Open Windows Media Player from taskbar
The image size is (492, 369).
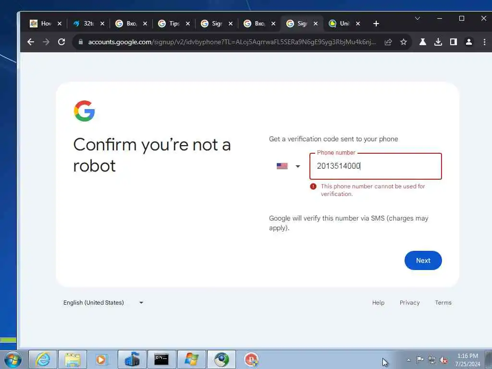(102, 359)
